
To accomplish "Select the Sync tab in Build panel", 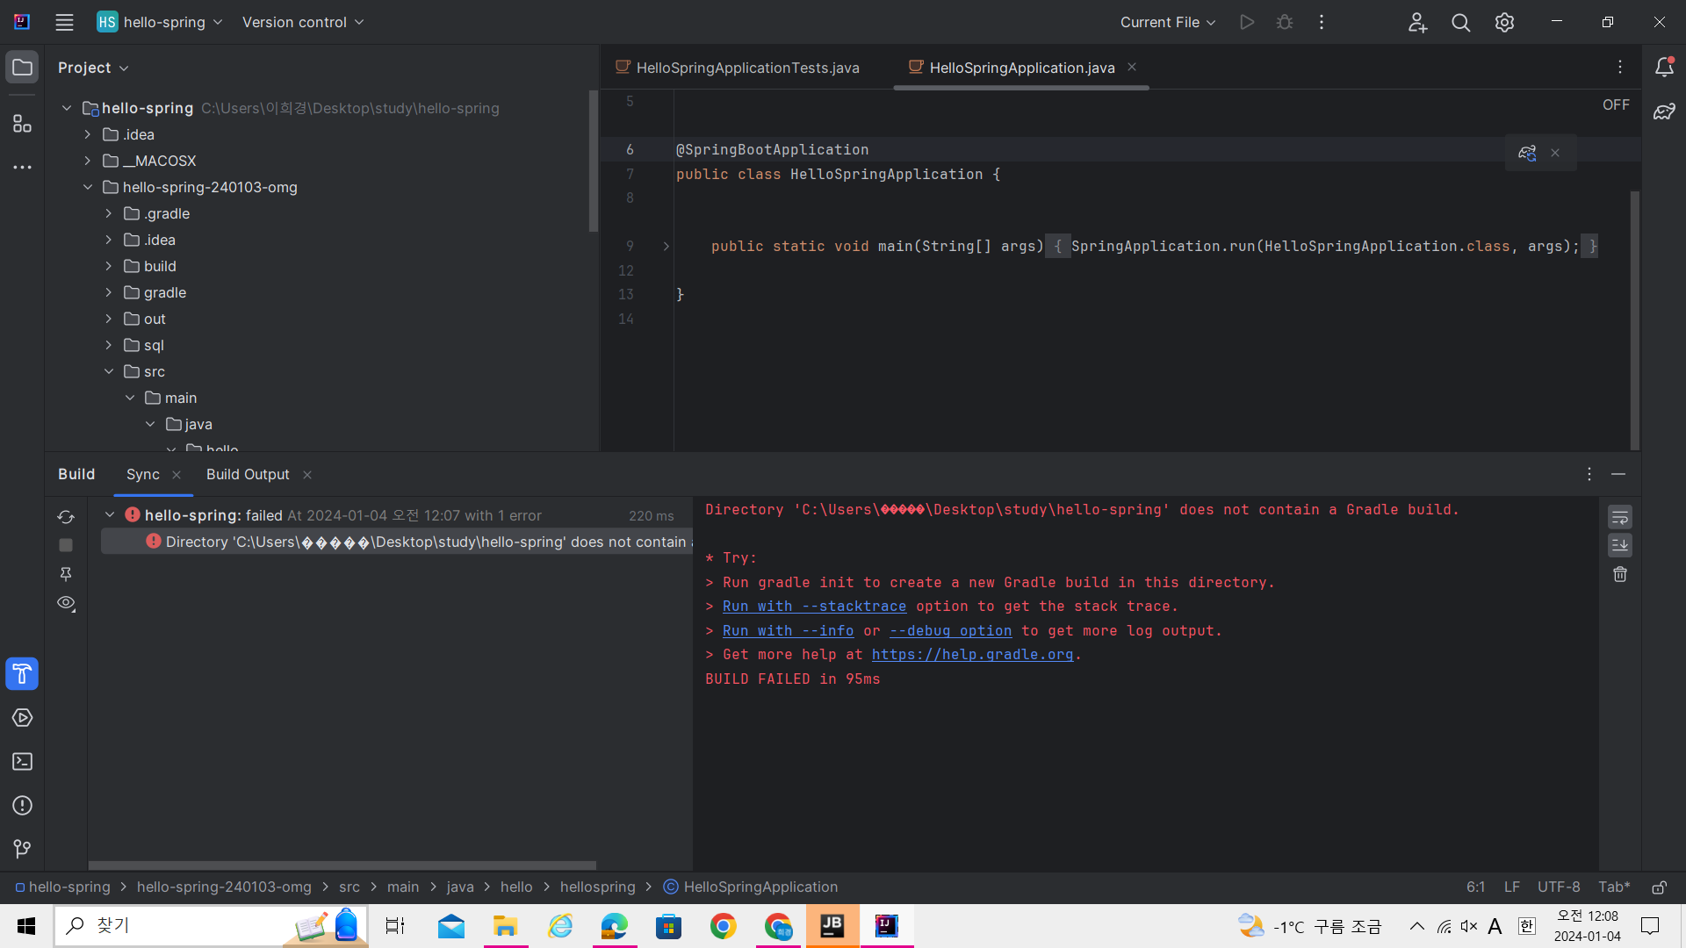I will pos(143,474).
